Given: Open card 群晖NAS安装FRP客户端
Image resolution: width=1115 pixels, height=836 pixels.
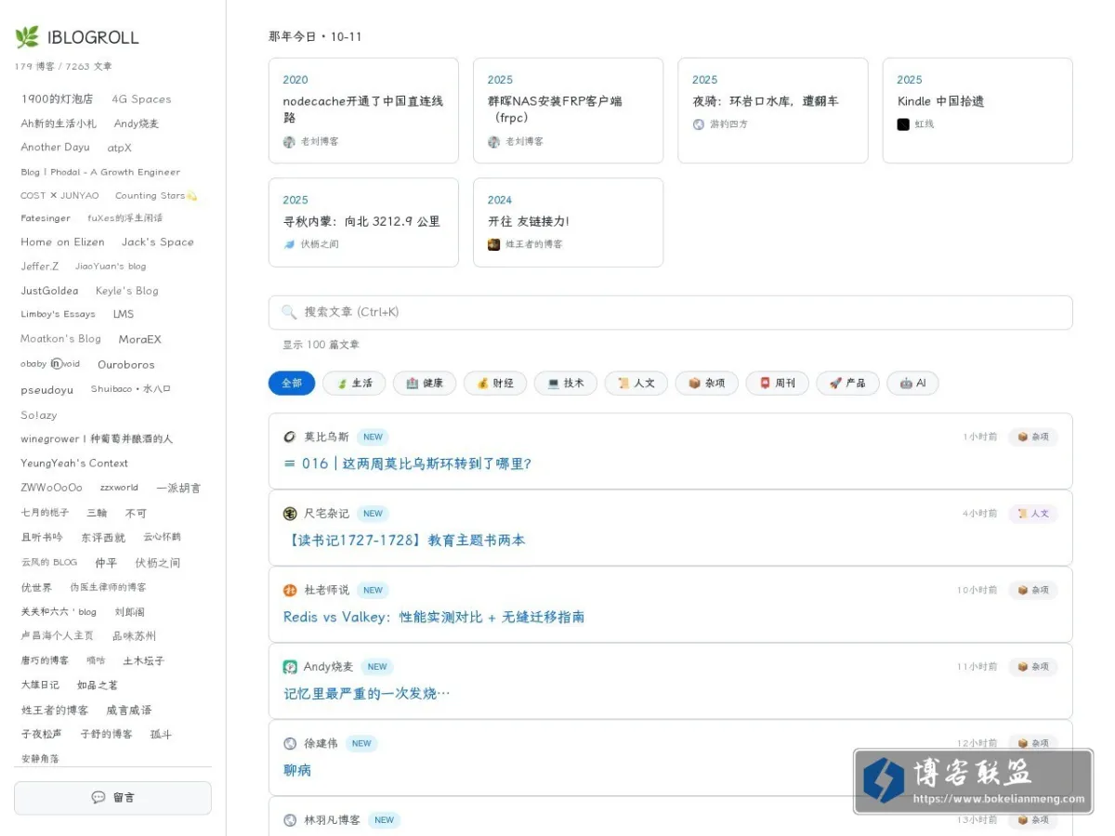Looking at the screenshot, I should (x=568, y=111).
